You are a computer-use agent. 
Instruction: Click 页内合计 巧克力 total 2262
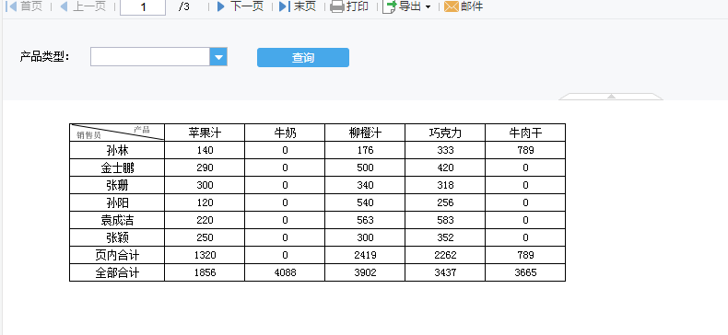445,255
